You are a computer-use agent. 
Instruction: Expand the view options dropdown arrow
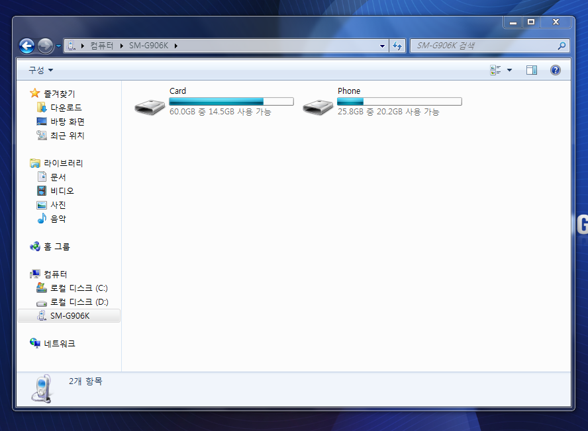pyautogui.click(x=509, y=70)
